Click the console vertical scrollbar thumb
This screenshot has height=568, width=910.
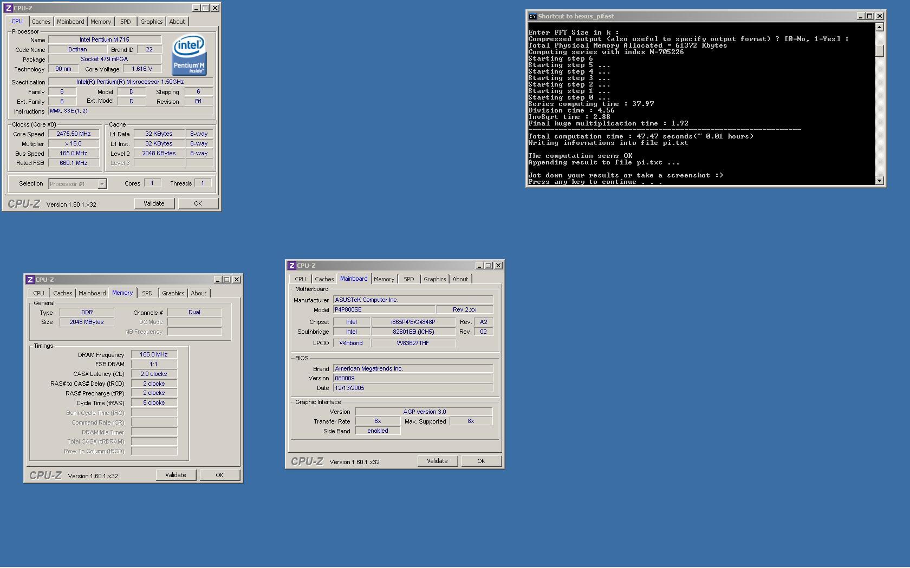(879, 51)
